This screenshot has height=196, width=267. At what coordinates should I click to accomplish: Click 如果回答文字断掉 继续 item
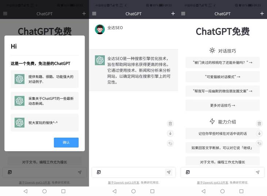222,148
